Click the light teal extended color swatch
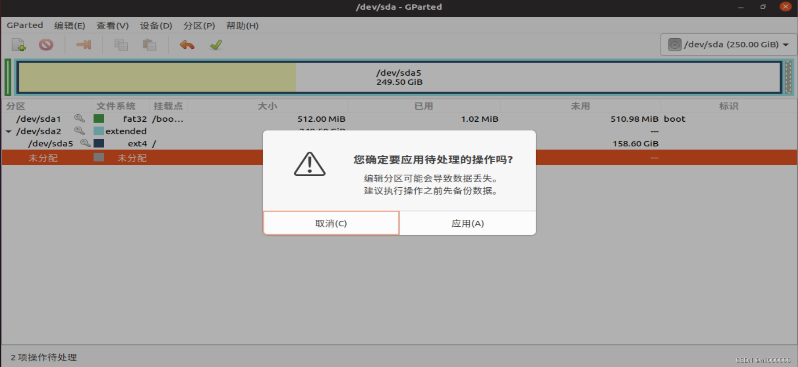Viewport: 798px width, 367px height. tap(99, 131)
